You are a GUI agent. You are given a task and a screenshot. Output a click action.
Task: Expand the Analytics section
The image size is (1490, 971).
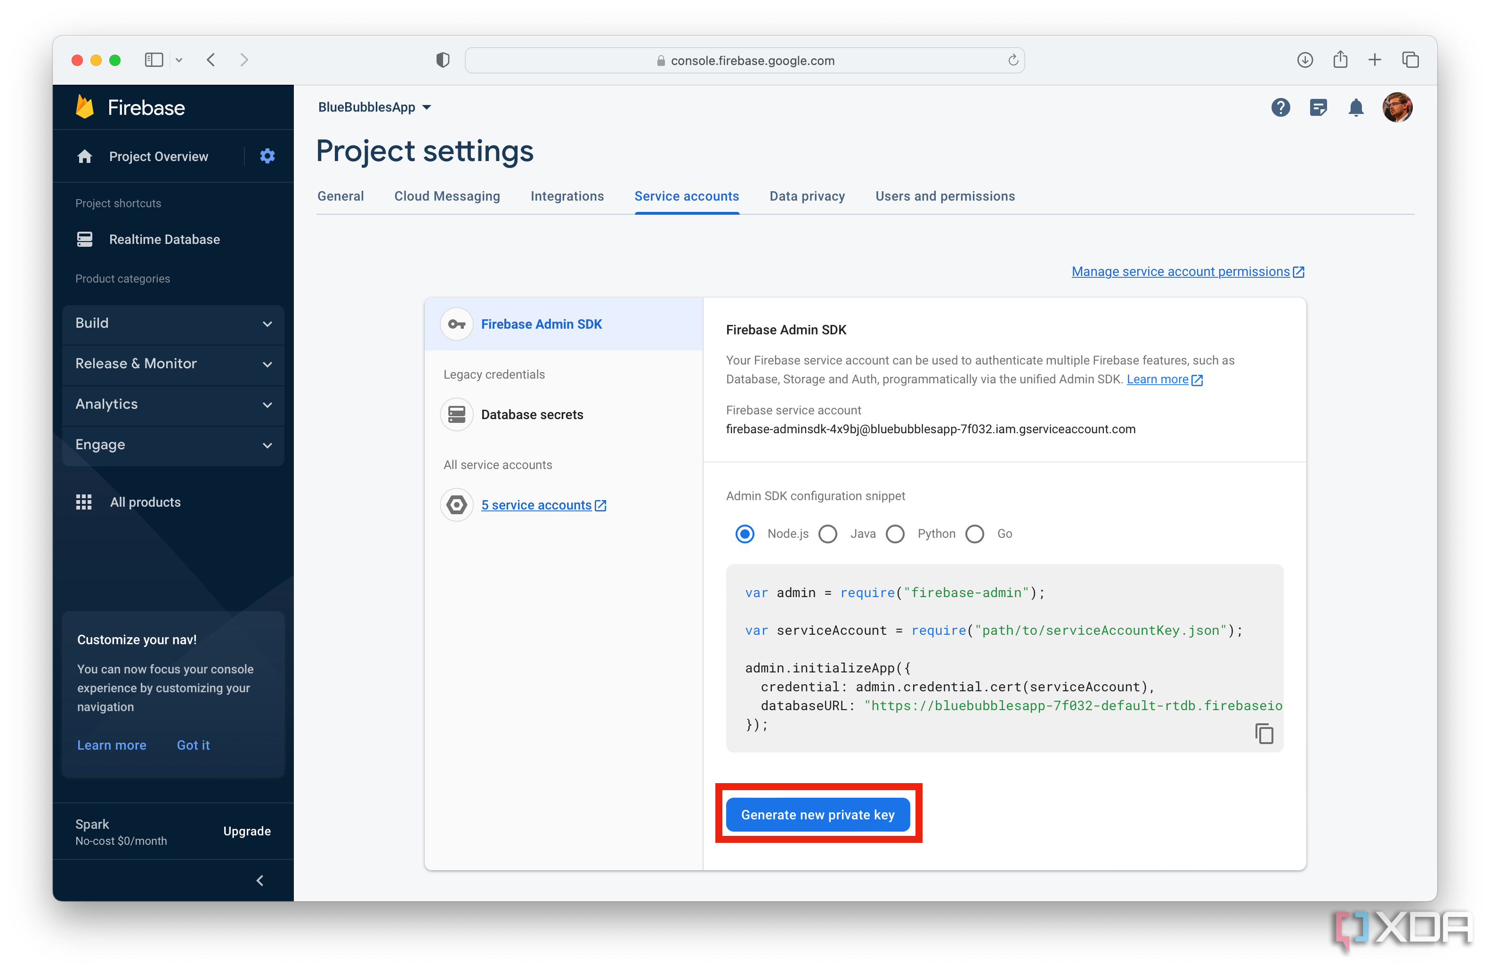point(173,405)
